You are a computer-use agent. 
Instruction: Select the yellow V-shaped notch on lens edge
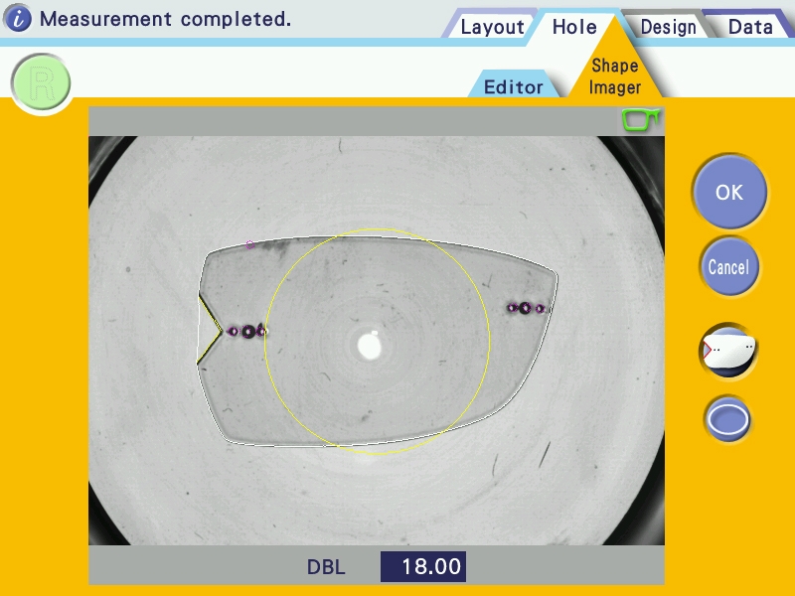click(208, 330)
